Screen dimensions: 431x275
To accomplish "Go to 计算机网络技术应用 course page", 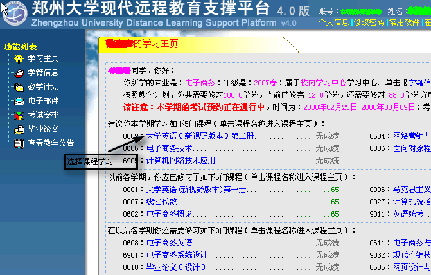I will (180, 161).
